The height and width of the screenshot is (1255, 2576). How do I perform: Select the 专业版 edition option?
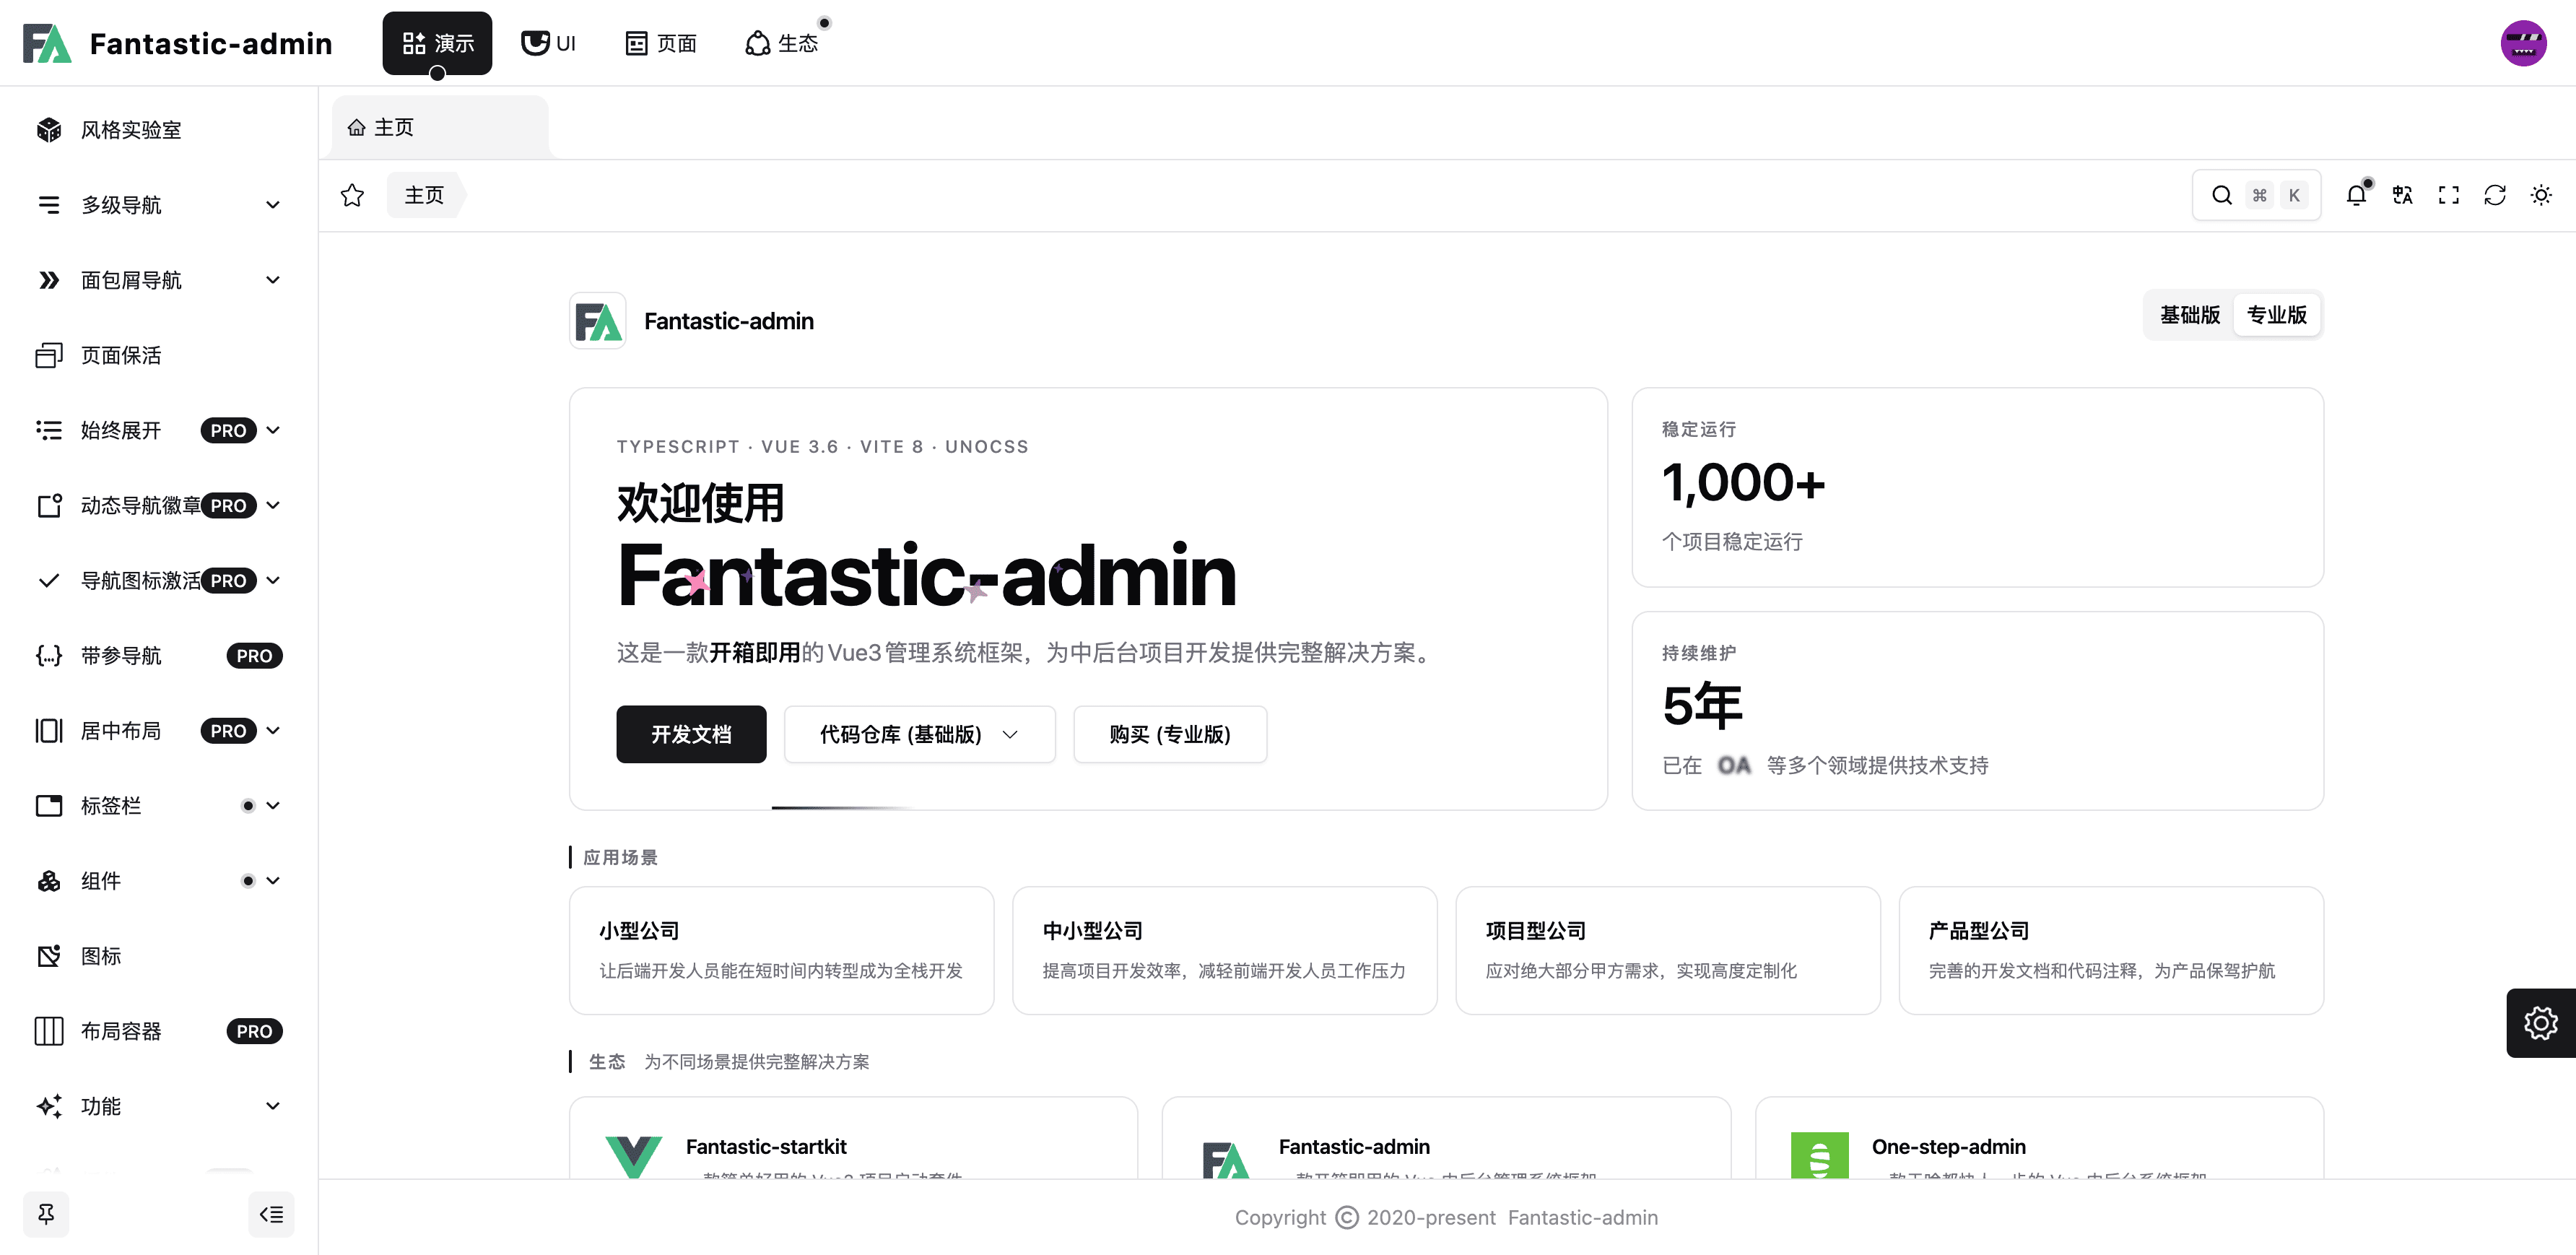(2276, 315)
